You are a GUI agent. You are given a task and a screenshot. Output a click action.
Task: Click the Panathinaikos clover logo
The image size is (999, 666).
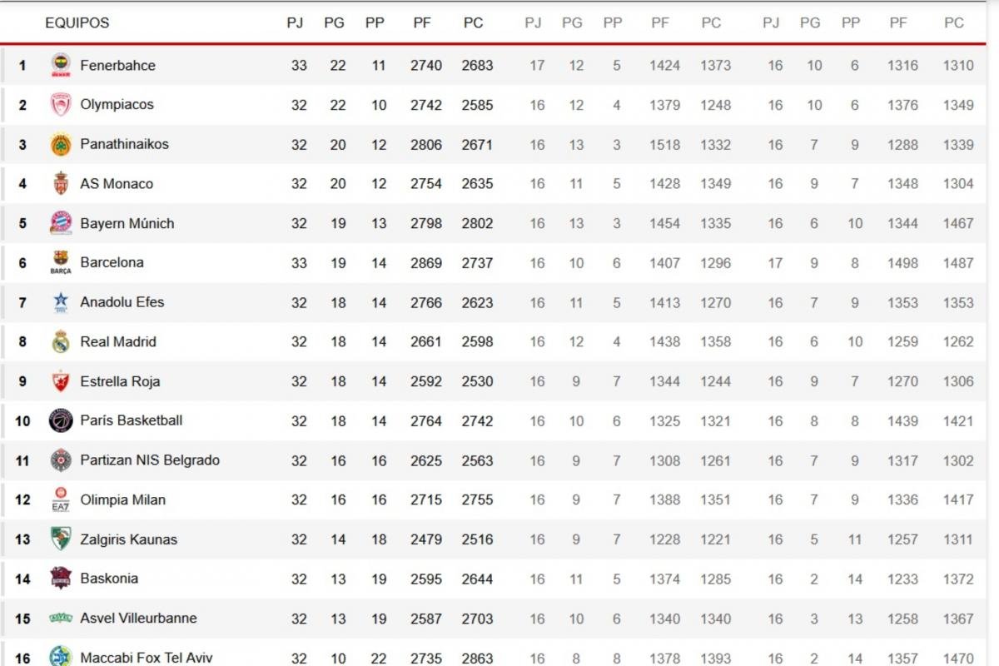61,144
